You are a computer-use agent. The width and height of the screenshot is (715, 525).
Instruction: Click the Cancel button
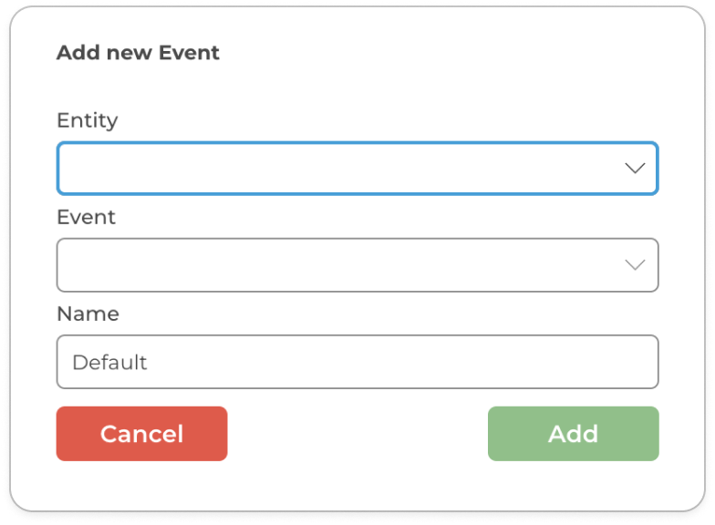point(141,434)
